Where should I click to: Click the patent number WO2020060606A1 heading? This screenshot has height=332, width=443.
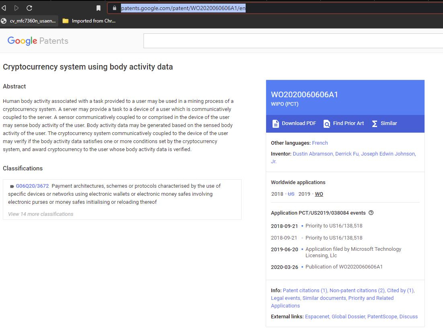pos(304,94)
